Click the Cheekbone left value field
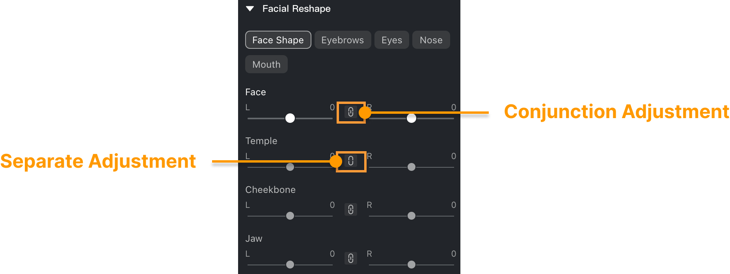The width and height of the screenshot is (730, 274). 332,205
